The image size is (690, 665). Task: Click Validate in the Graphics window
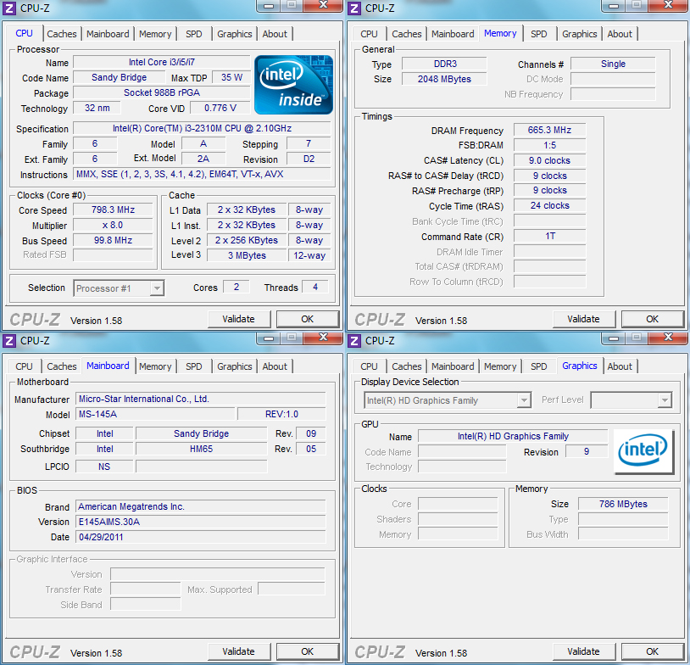point(583,651)
